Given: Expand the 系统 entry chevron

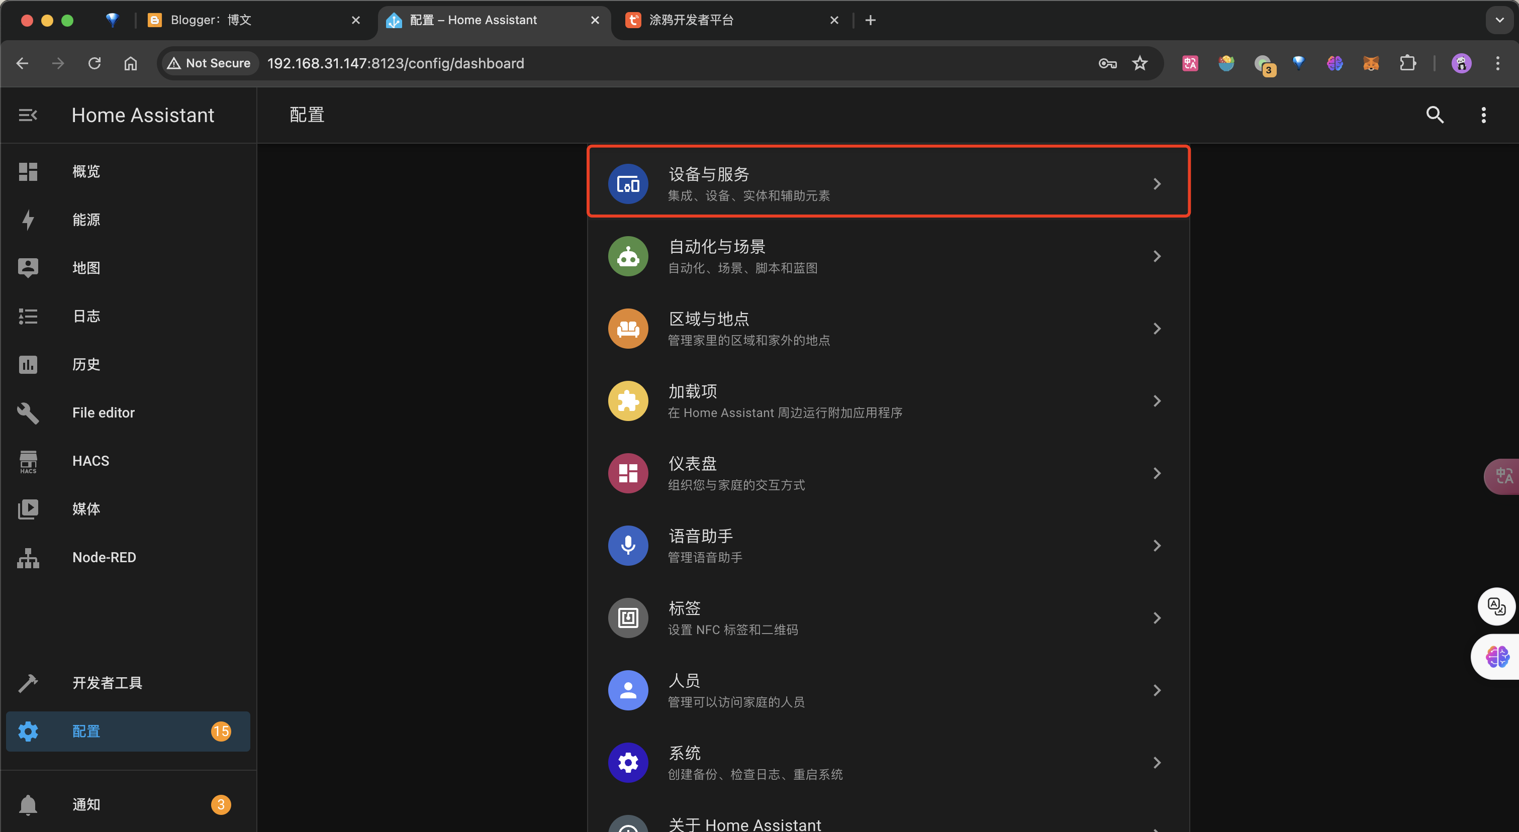Looking at the screenshot, I should coord(1157,763).
